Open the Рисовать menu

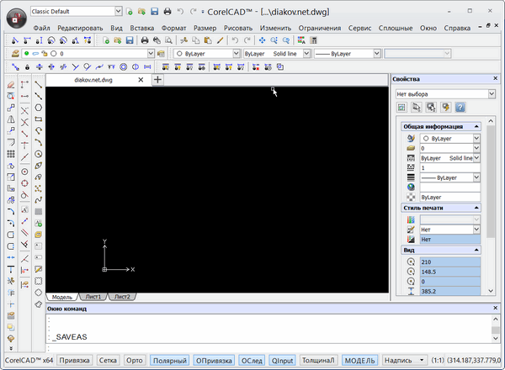238,29
